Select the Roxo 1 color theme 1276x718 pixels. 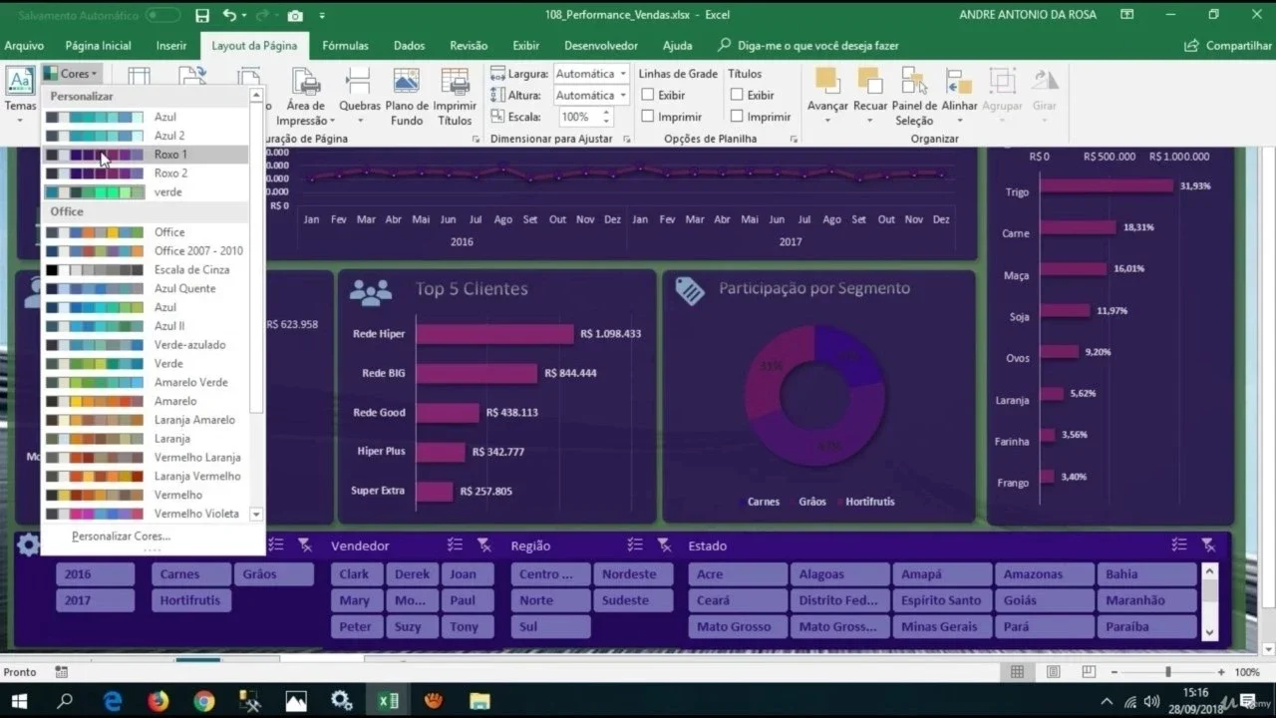tap(145, 155)
